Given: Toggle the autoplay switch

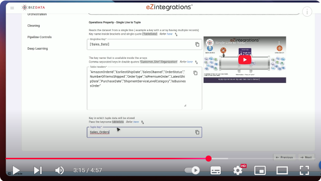Looking at the screenshot, I should coord(192,170).
